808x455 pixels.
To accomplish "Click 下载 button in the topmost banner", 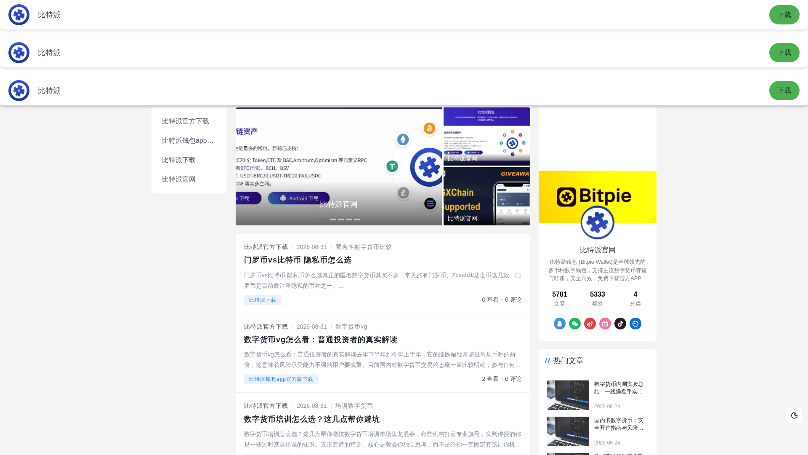I will coord(784,15).
